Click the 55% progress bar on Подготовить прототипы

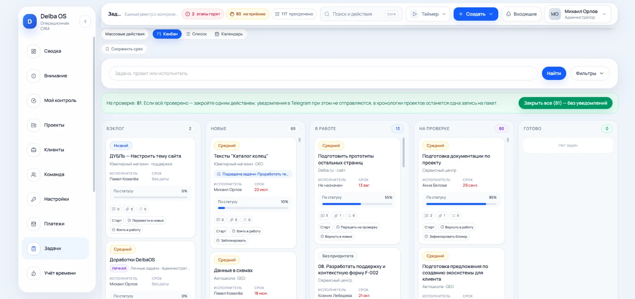[x=357, y=204]
